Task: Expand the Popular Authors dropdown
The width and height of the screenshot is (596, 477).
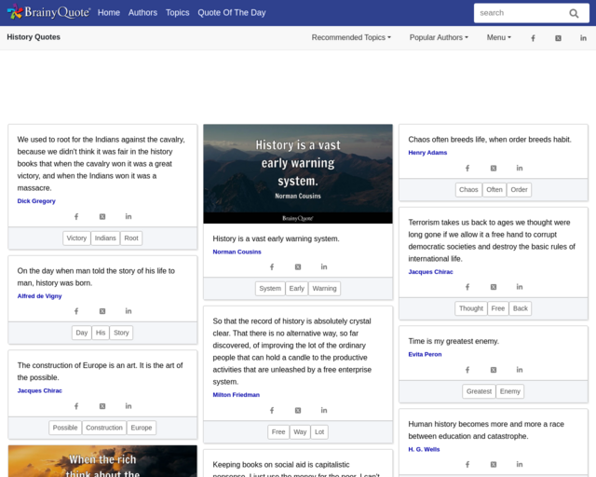Action: point(439,37)
